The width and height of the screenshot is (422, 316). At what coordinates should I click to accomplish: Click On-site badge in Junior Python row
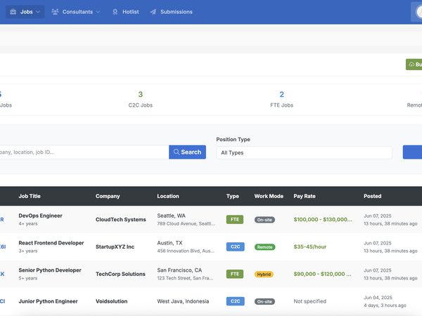(264, 301)
